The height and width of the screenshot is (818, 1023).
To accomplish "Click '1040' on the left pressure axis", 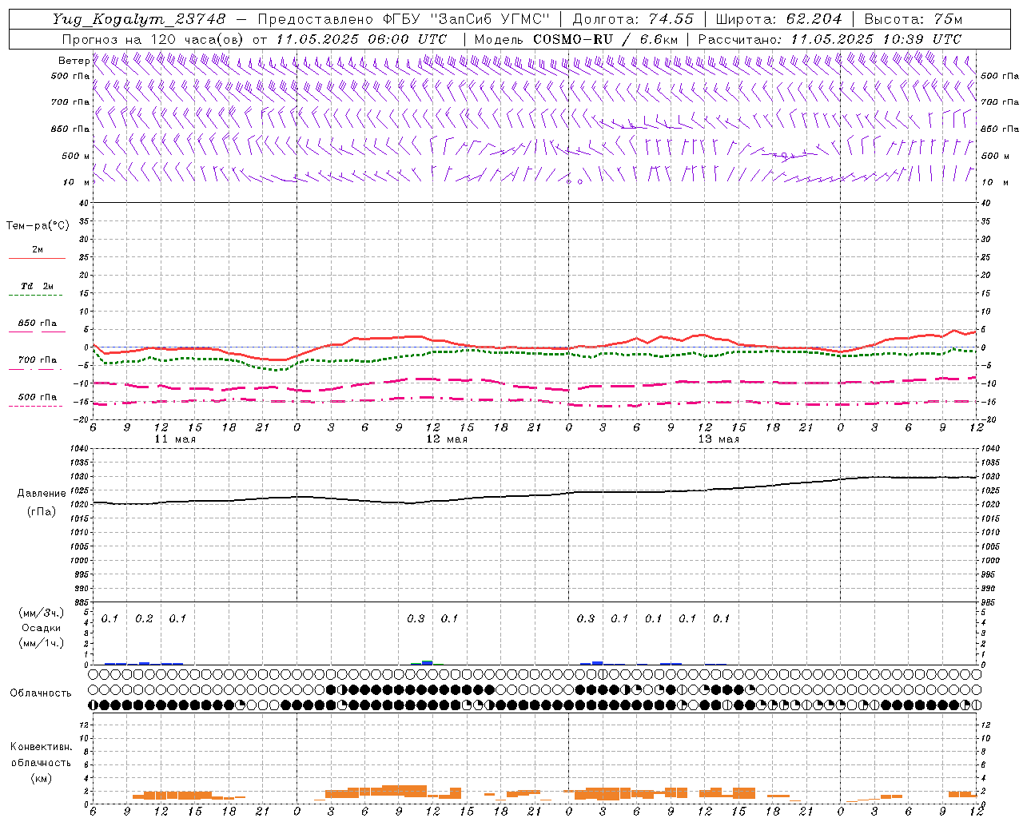I will 80,449.
